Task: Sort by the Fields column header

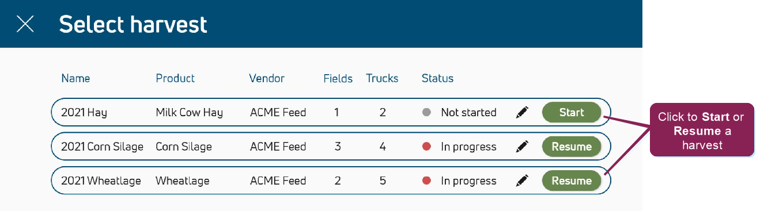Action: click(x=338, y=78)
